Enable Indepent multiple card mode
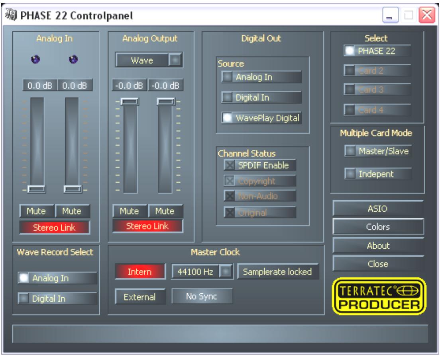 [378, 174]
